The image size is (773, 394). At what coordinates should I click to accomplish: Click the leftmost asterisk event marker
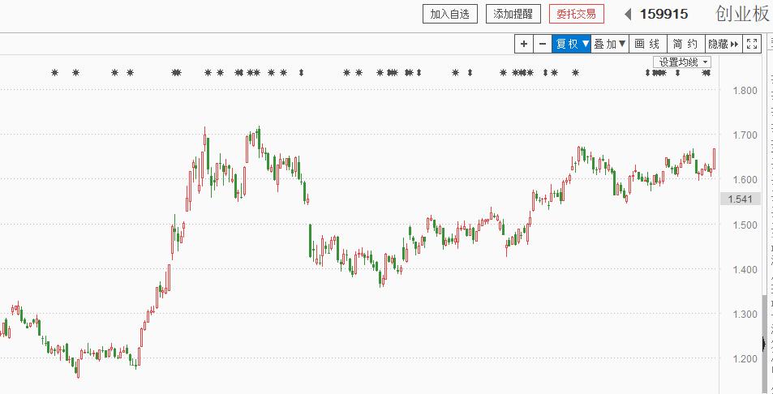pyautogui.click(x=55, y=73)
